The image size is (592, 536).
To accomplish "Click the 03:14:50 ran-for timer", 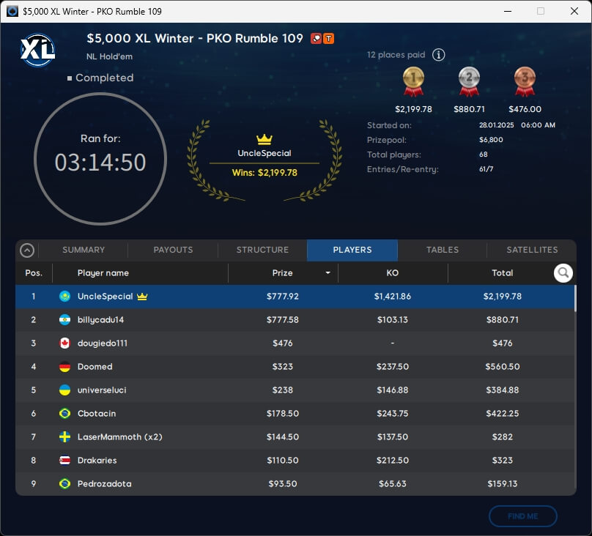I will point(100,163).
